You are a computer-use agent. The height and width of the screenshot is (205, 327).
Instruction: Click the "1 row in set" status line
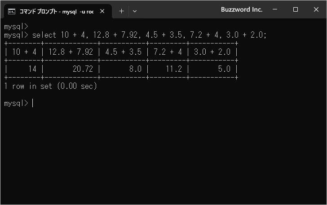[50, 86]
